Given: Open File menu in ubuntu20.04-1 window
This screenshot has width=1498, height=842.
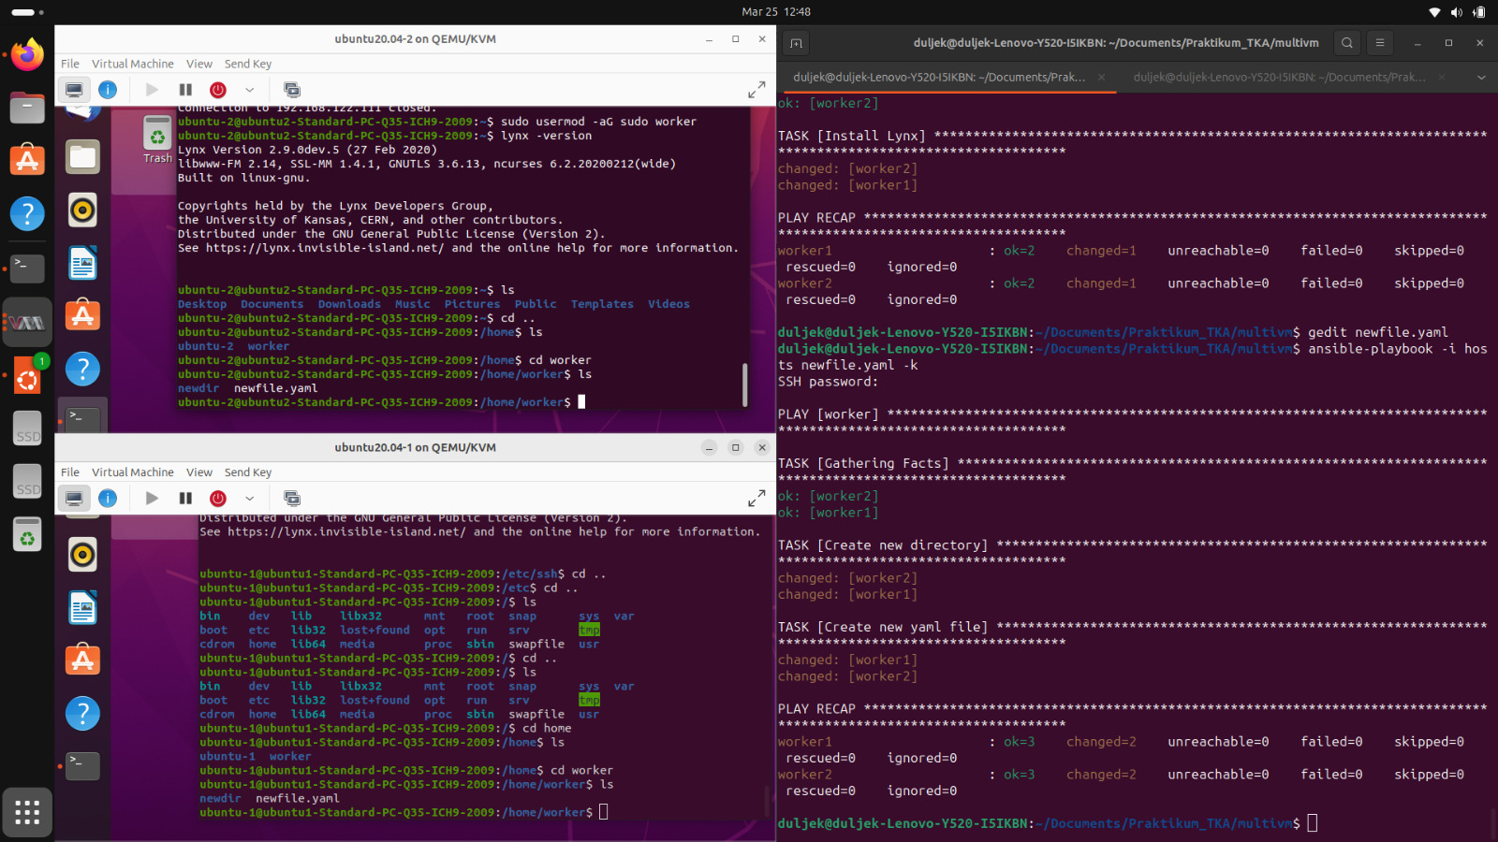Looking at the screenshot, I should 70,472.
